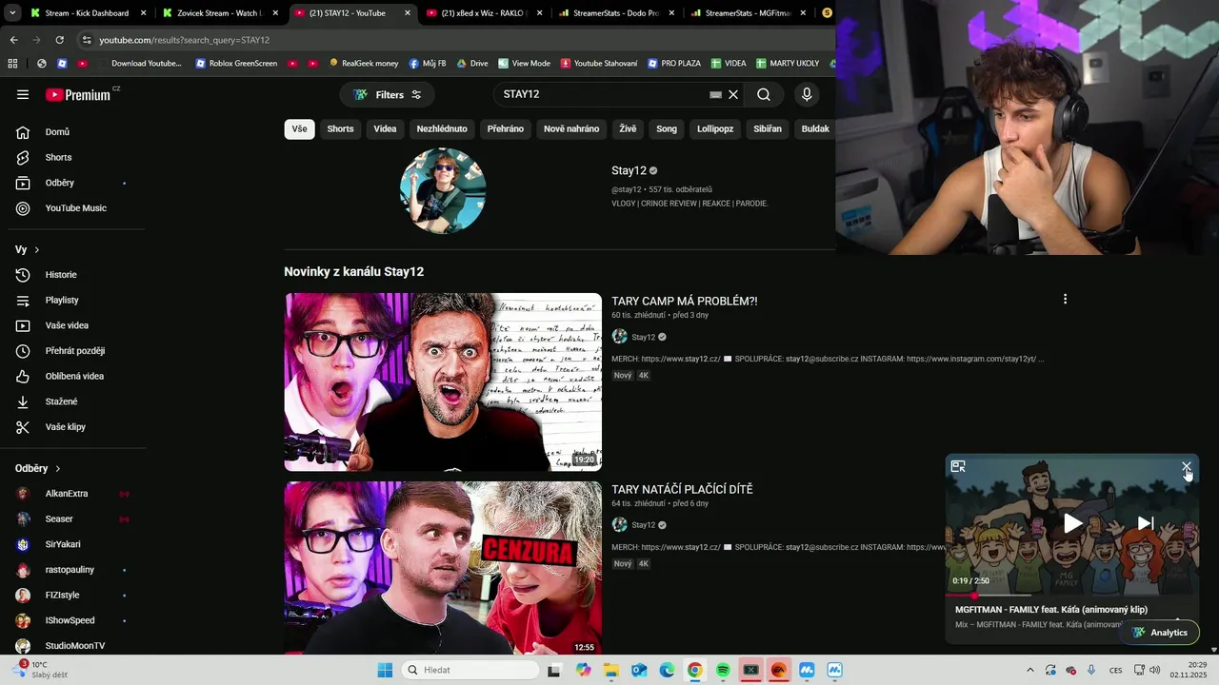
Task: Select the Přehráno filter chip
Action: pyautogui.click(x=506, y=129)
